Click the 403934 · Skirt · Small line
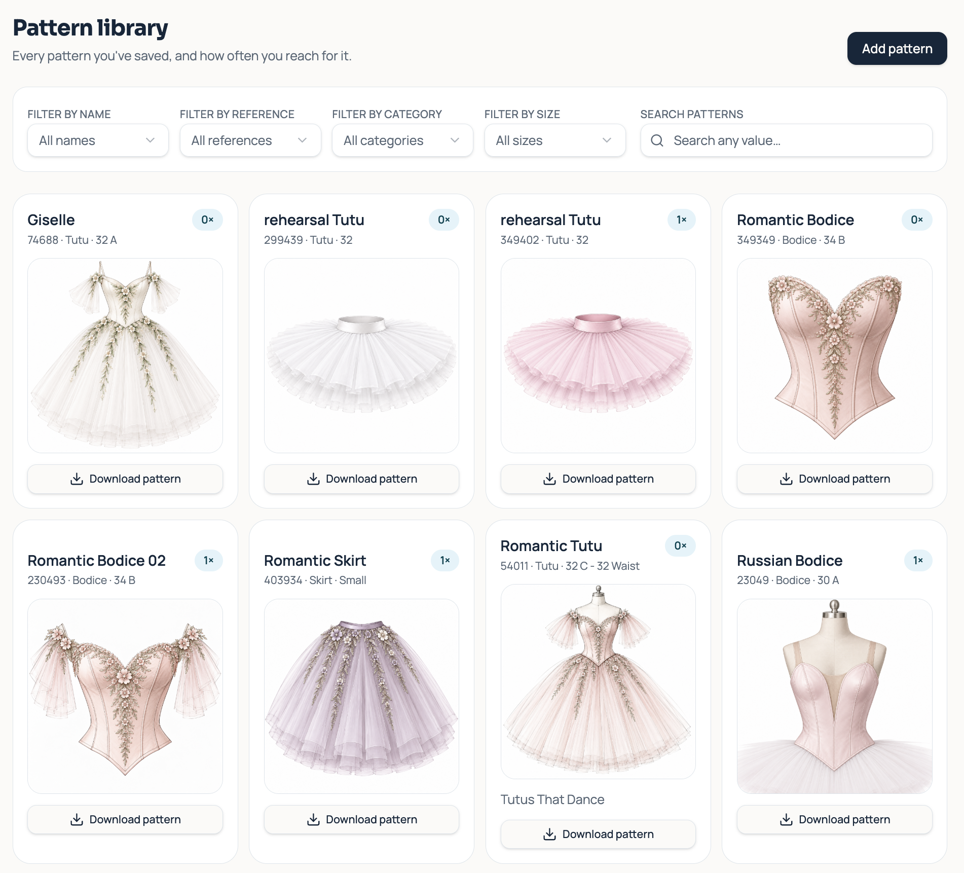This screenshot has width=964, height=873. 315,580
